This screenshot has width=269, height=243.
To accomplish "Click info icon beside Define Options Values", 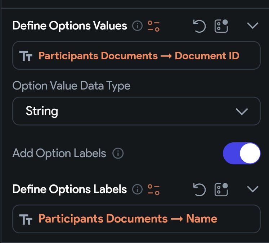I will click(x=137, y=26).
